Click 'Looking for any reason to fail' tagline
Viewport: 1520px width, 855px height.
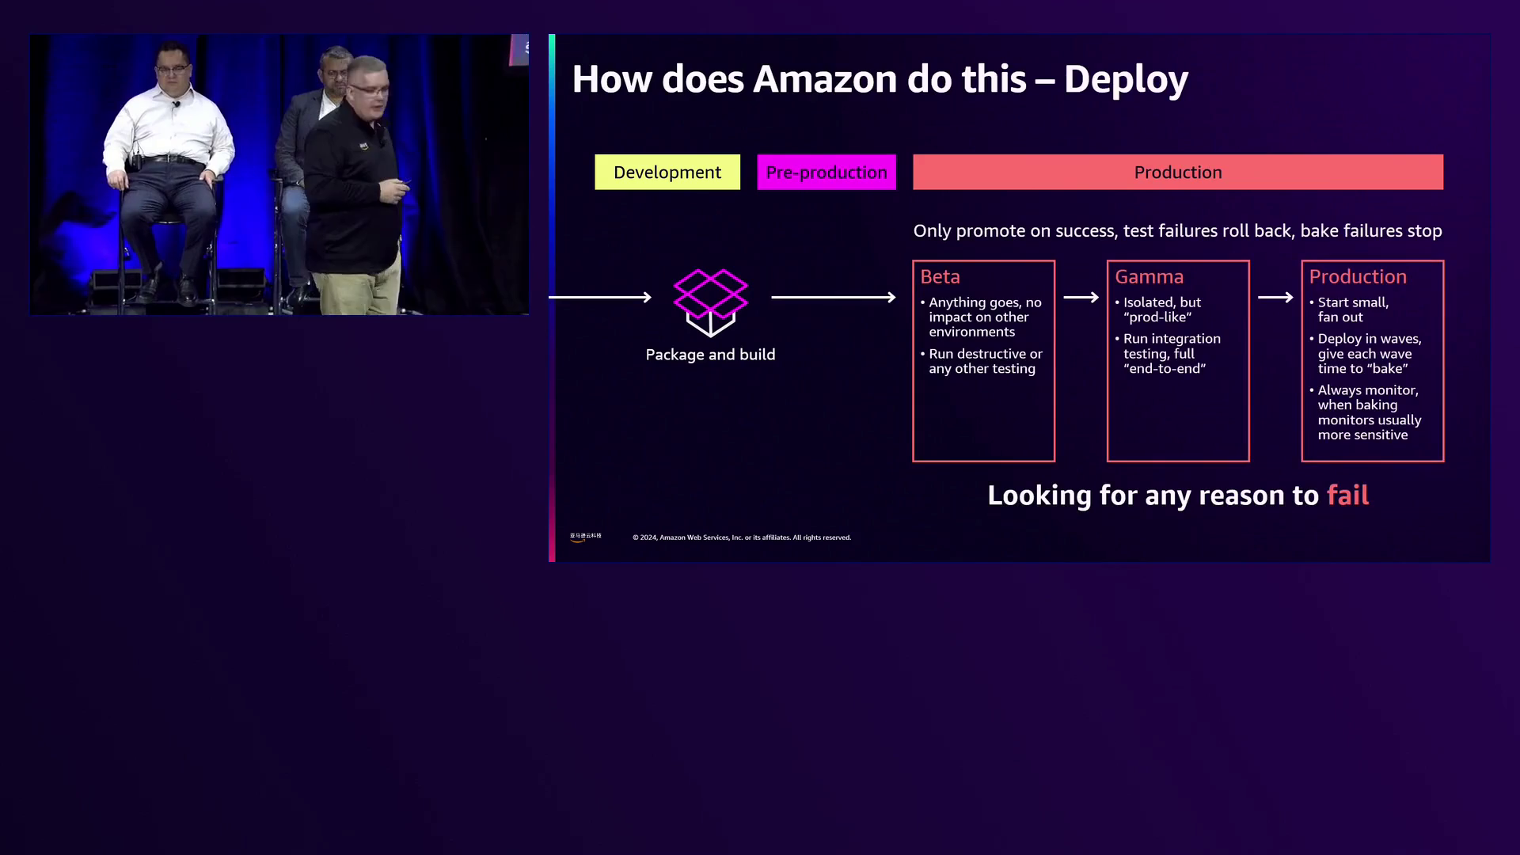pyautogui.click(x=1178, y=496)
